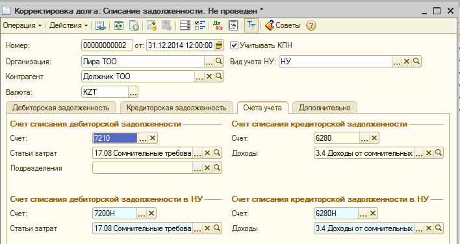The height and width of the screenshot is (244, 460).
Task: Open Статьи затрат magnifier under account 7210
Action: pos(217,153)
